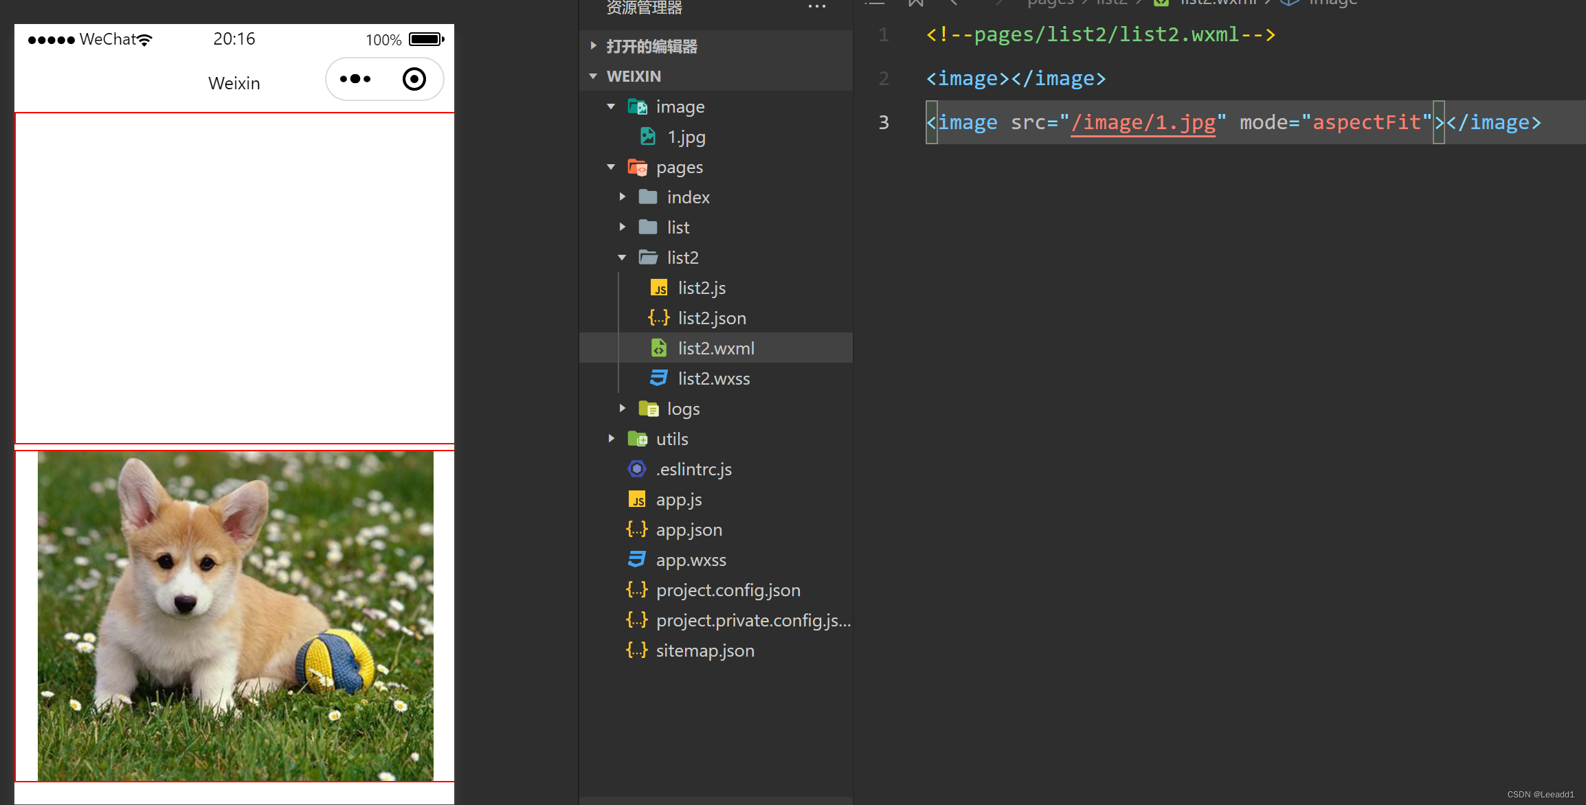1586x805 pixels.
Task: Click the /image/1.jpg path link in code
Action: tap(1143, 122)
